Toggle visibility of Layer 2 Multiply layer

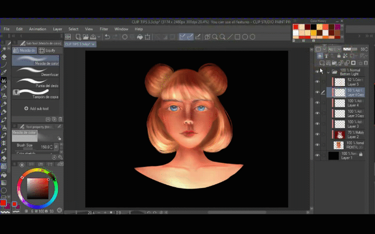click(317, 135)
